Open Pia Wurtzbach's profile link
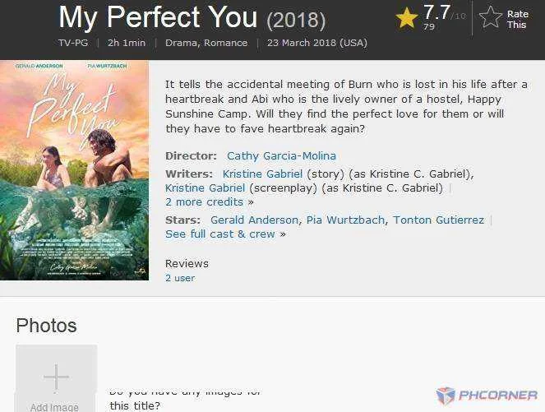Screen dimensions: 545x412 pos(345,220)
